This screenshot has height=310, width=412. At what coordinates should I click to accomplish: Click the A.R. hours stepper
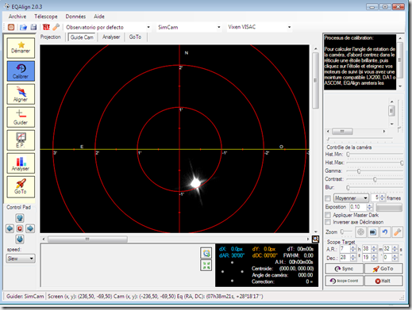[x=353, y=249]
